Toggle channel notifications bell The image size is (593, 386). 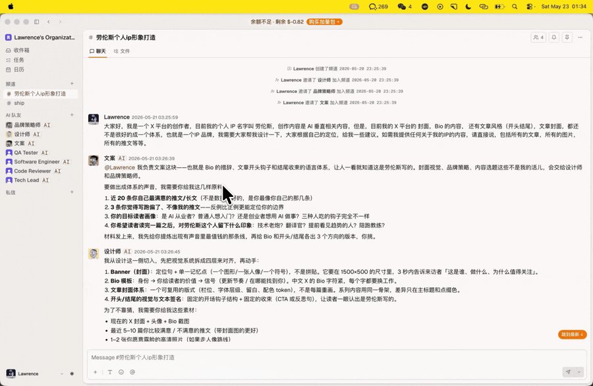[x=554, y=38]
